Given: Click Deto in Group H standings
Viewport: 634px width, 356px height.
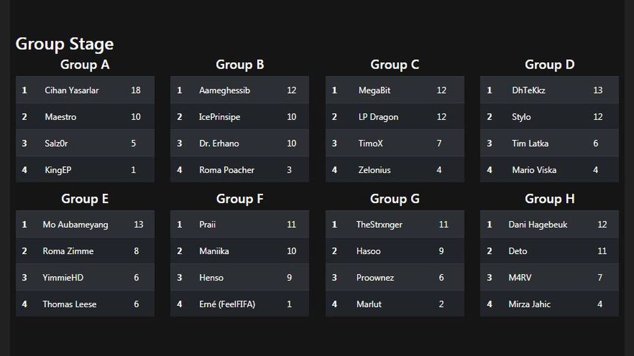Looking at the screenshot, I should point(518,251).
